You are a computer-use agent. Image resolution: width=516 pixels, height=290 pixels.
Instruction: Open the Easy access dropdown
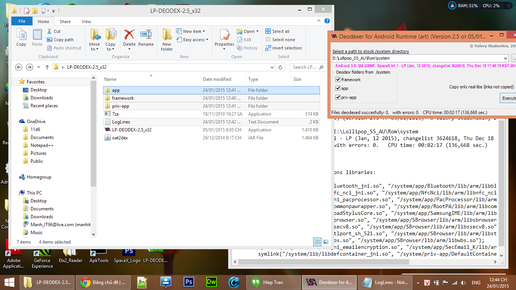pos(192,40)
